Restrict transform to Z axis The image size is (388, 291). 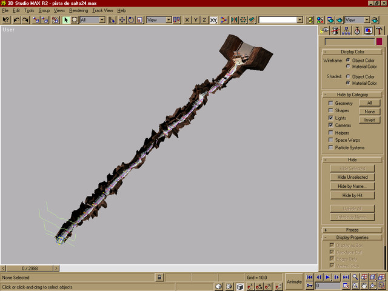point(204,20)
